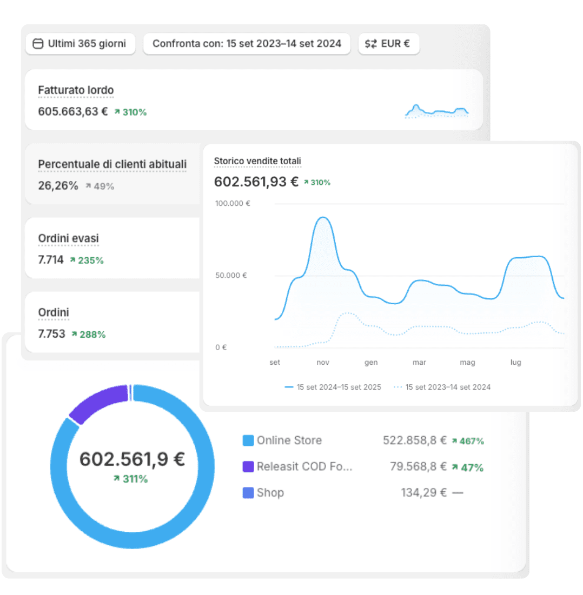Click the currency exchange icon beside EUR
583x595 pixels.
click(x=371, y=44)
